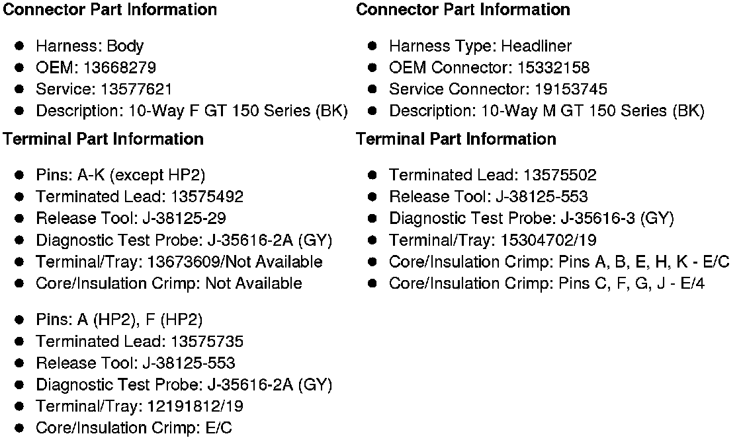Select Terminated Lead: 13575735 text

click(140, 342)
